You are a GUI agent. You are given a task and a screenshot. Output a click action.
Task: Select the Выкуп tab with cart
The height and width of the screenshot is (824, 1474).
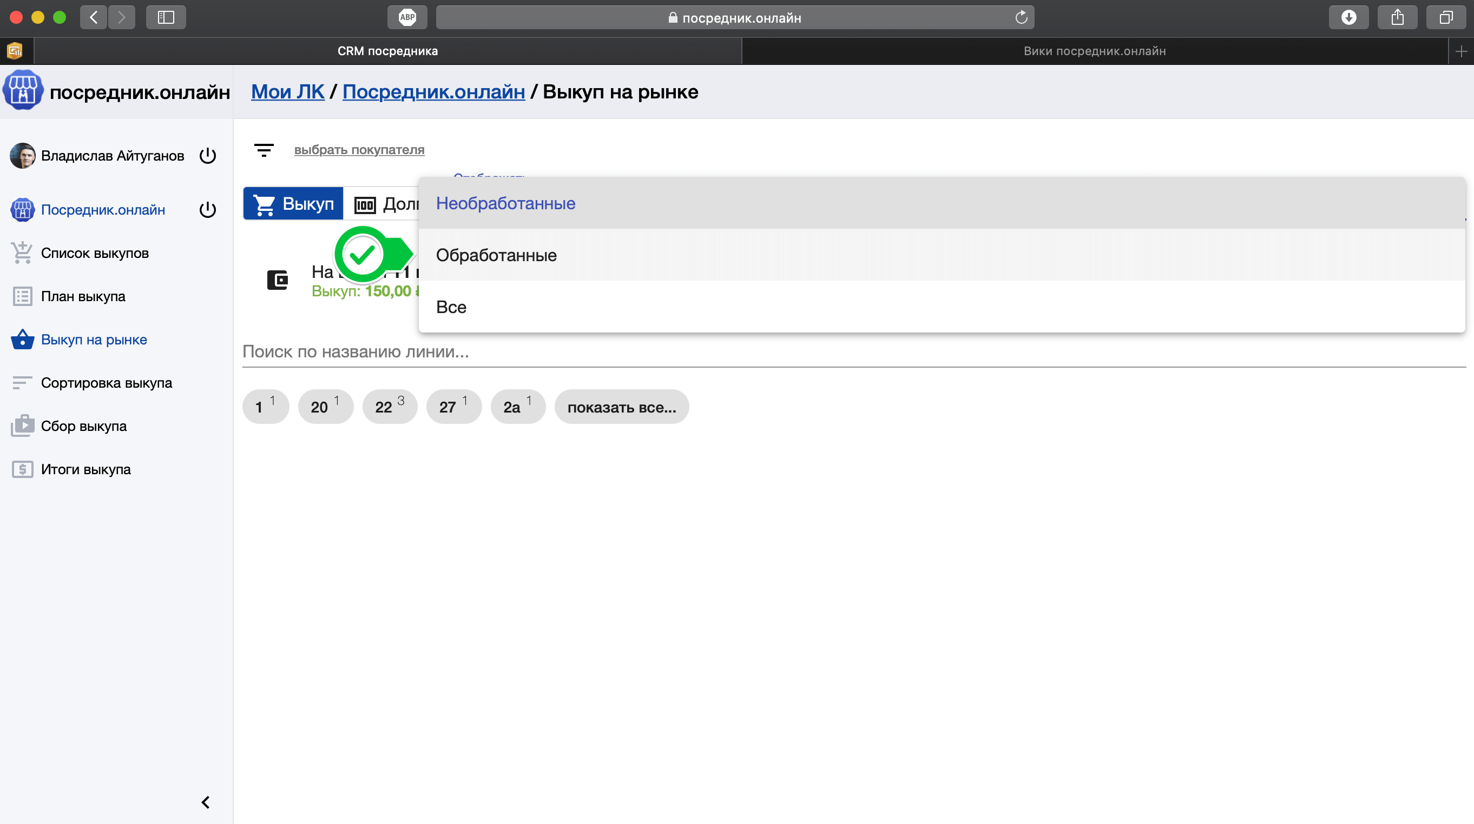pyautogui.click(x=293, y=204)
